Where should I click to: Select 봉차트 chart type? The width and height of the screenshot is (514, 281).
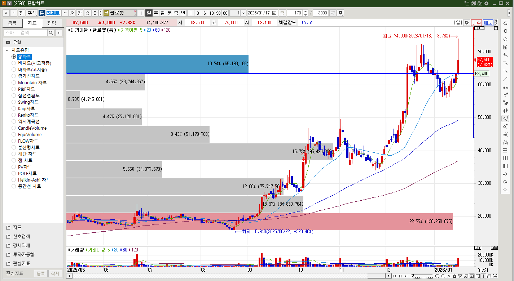click(x=25, y=57)
